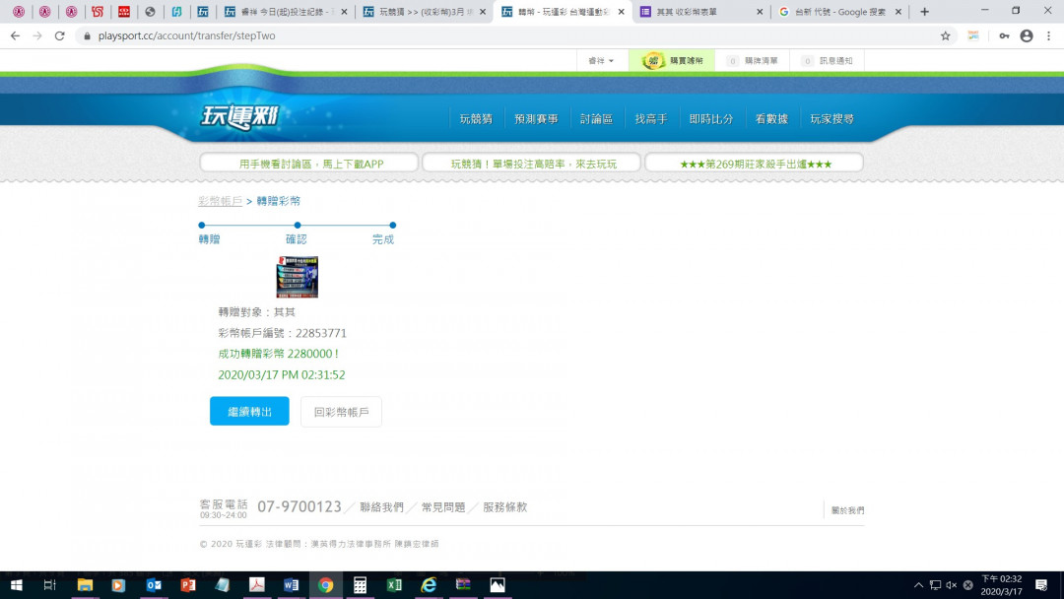
Task: Open Photos app from the taskbar
Action: pyautogui.click(x=498, y=585)
